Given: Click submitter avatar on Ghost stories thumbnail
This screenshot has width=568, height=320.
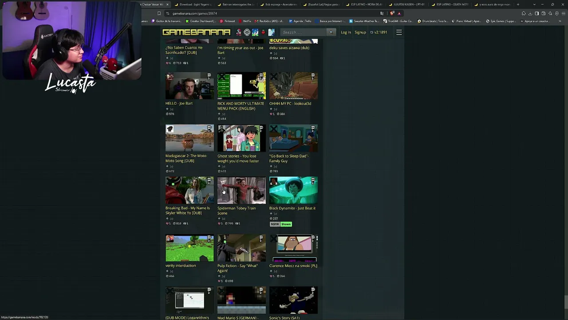Looking at the screenshot, I should point(221,129).
